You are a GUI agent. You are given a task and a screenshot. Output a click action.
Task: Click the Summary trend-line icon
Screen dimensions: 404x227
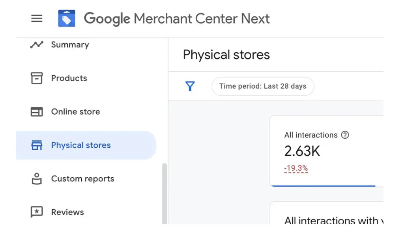click(37, 45)
